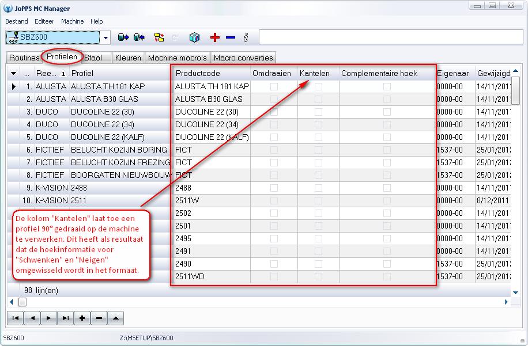Screen dimensions: 528x346
Task: Open the SBZ600 machine dropdown
Action: click(x=105, y=37)
